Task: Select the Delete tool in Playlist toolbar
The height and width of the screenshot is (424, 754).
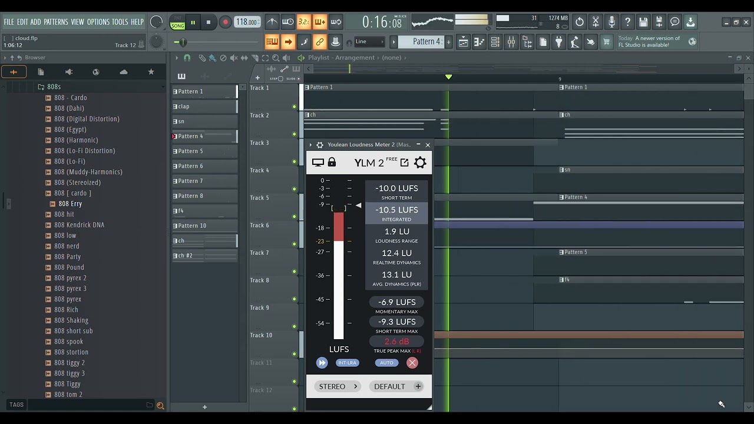Action: click(x=223, y=58)
